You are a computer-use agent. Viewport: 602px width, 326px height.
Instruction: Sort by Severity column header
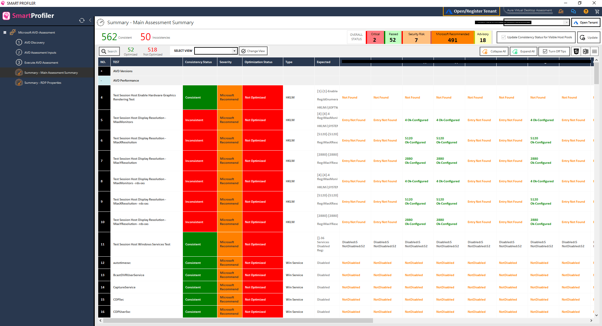point(230,62)
